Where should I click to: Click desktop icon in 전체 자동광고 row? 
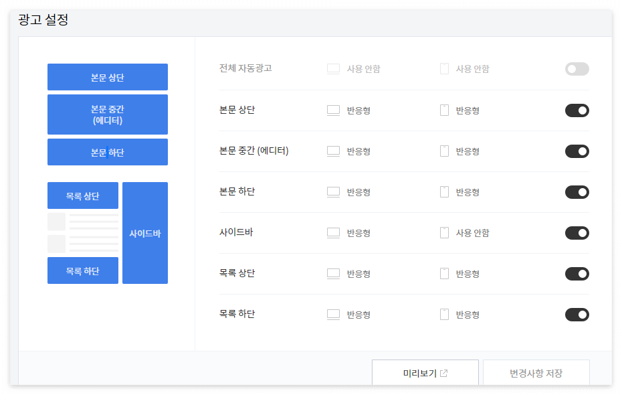point(333,69)
